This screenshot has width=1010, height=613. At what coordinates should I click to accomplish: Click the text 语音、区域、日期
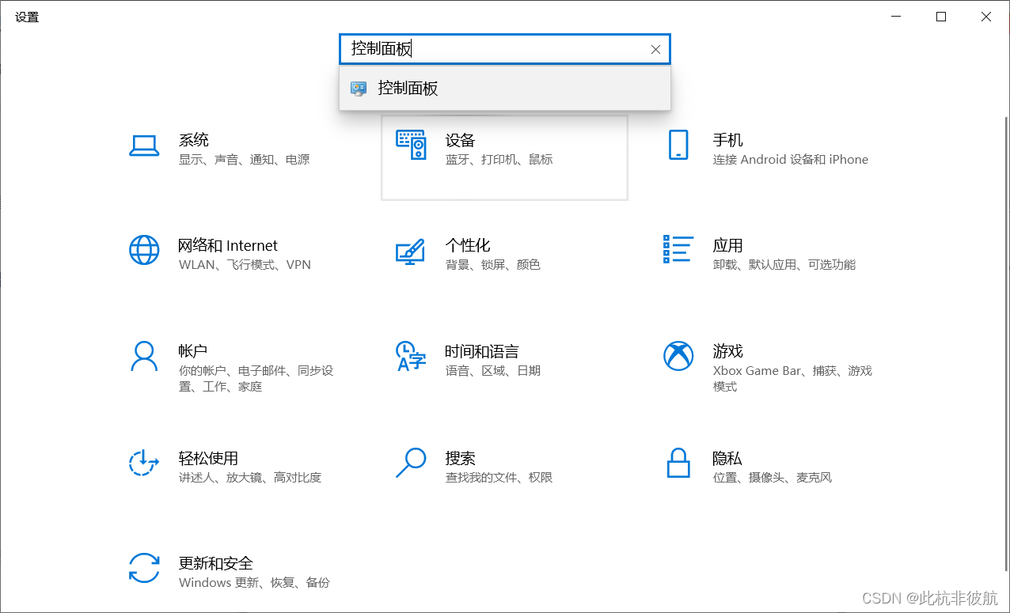pyautogui.click(x=493, y=371)
